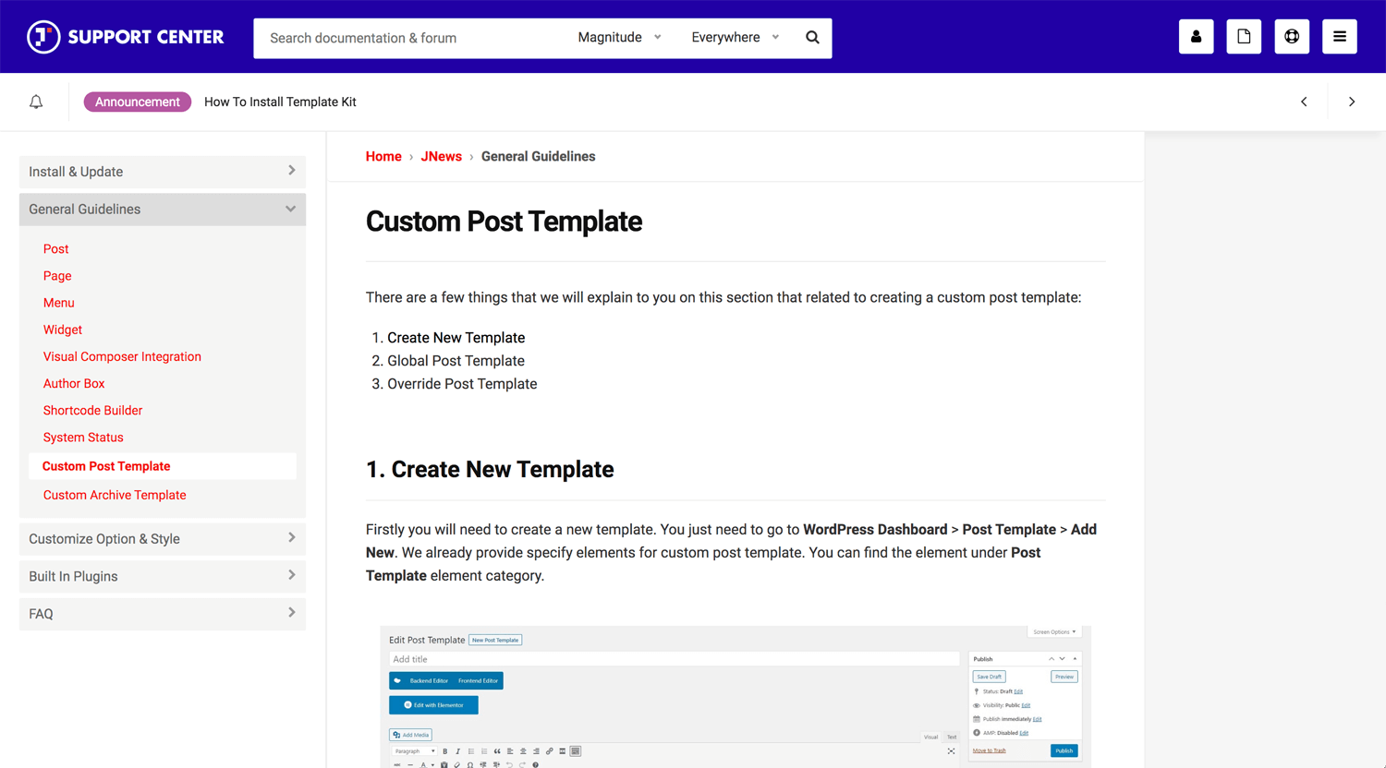Click the 1. Create New Template heading
Image resolution: width=1386 pixels, height=768 pixels.
(x=490, y=469)
